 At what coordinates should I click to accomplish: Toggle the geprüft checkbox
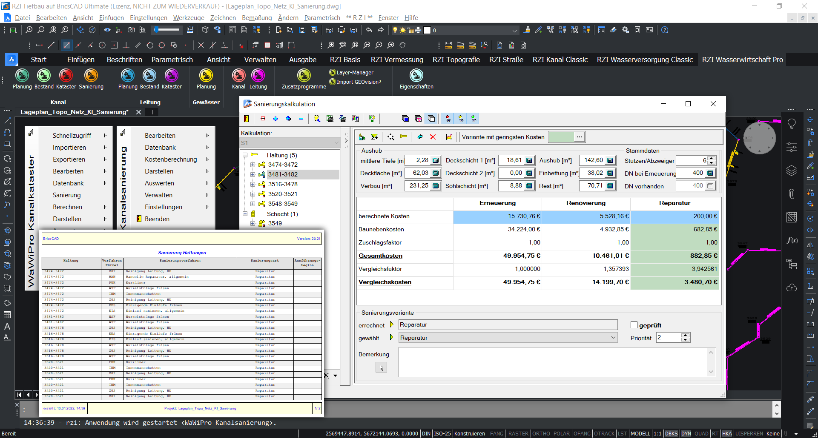click(634, 325)
